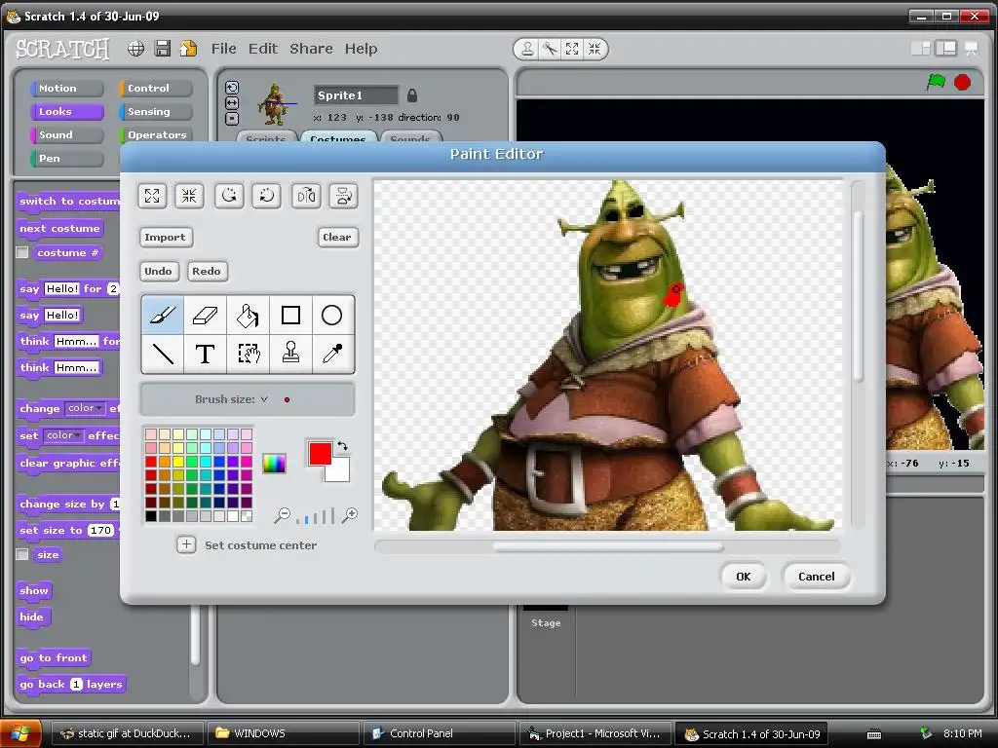Viewport: 998px width, 748px height.
Task: Set rotation style to left-right flip
Action: [232, 103]
